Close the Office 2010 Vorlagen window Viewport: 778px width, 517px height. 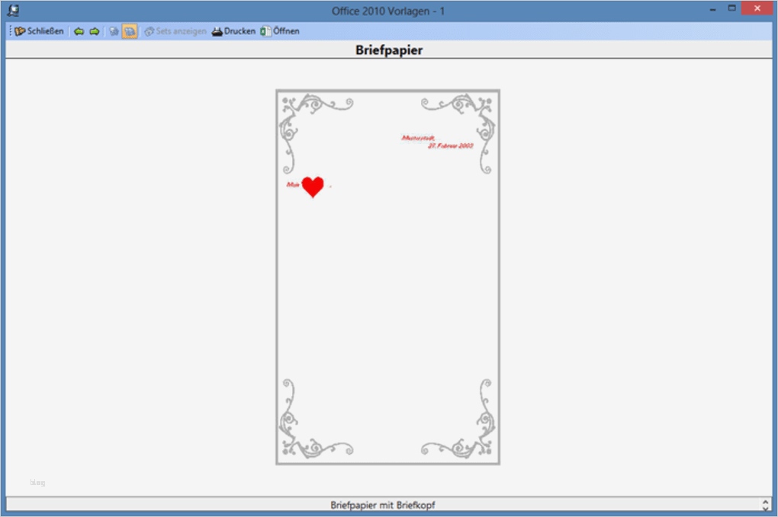coord(757,8)
